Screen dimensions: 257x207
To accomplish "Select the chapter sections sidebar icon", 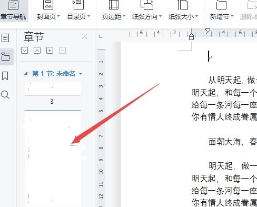I will 5,57.
